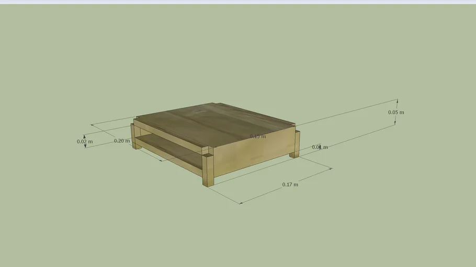Select the far left corner table leg

[135, 137]
